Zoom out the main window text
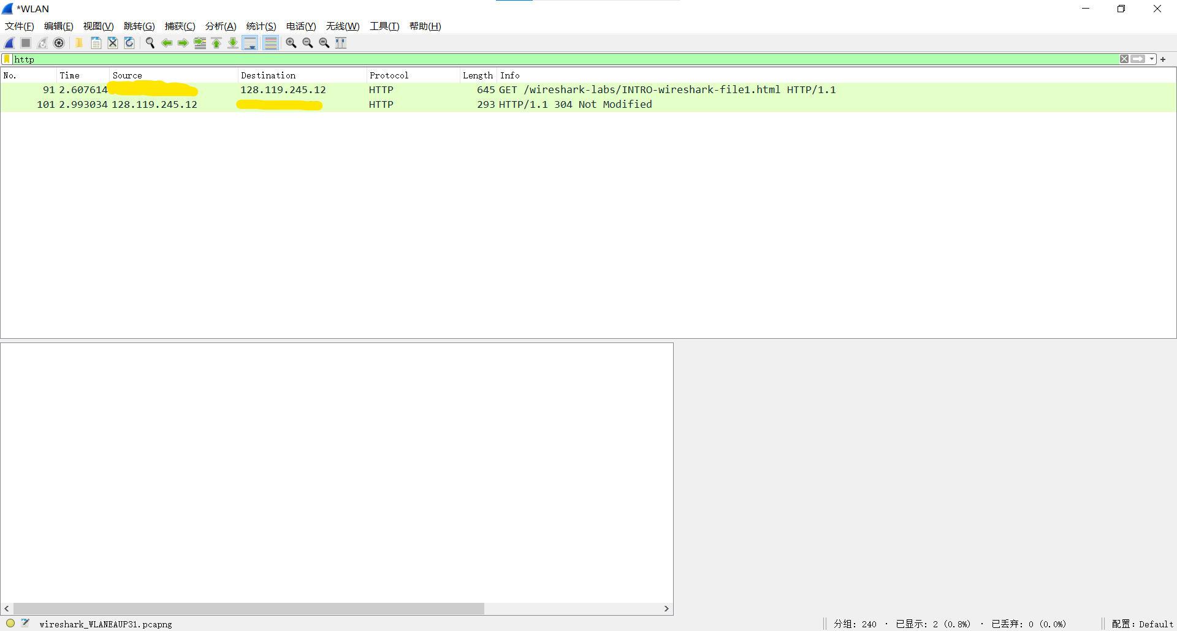This screenshot has width=1177, height=631. (x=308, y=43)
